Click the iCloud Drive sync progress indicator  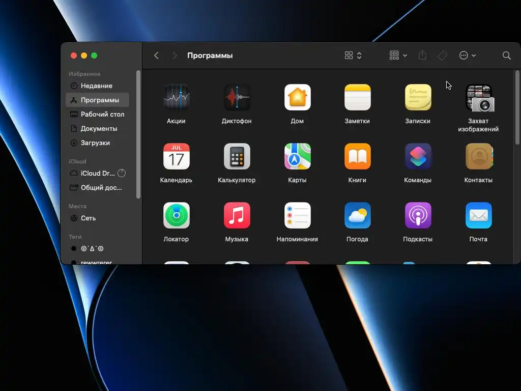pos(122,173)
